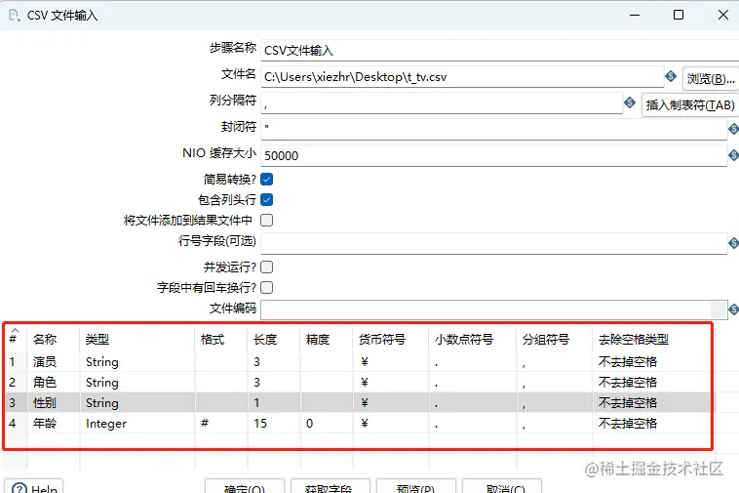Click String type cell in 角色 row

pyautogui.click(x=137, y=382)
